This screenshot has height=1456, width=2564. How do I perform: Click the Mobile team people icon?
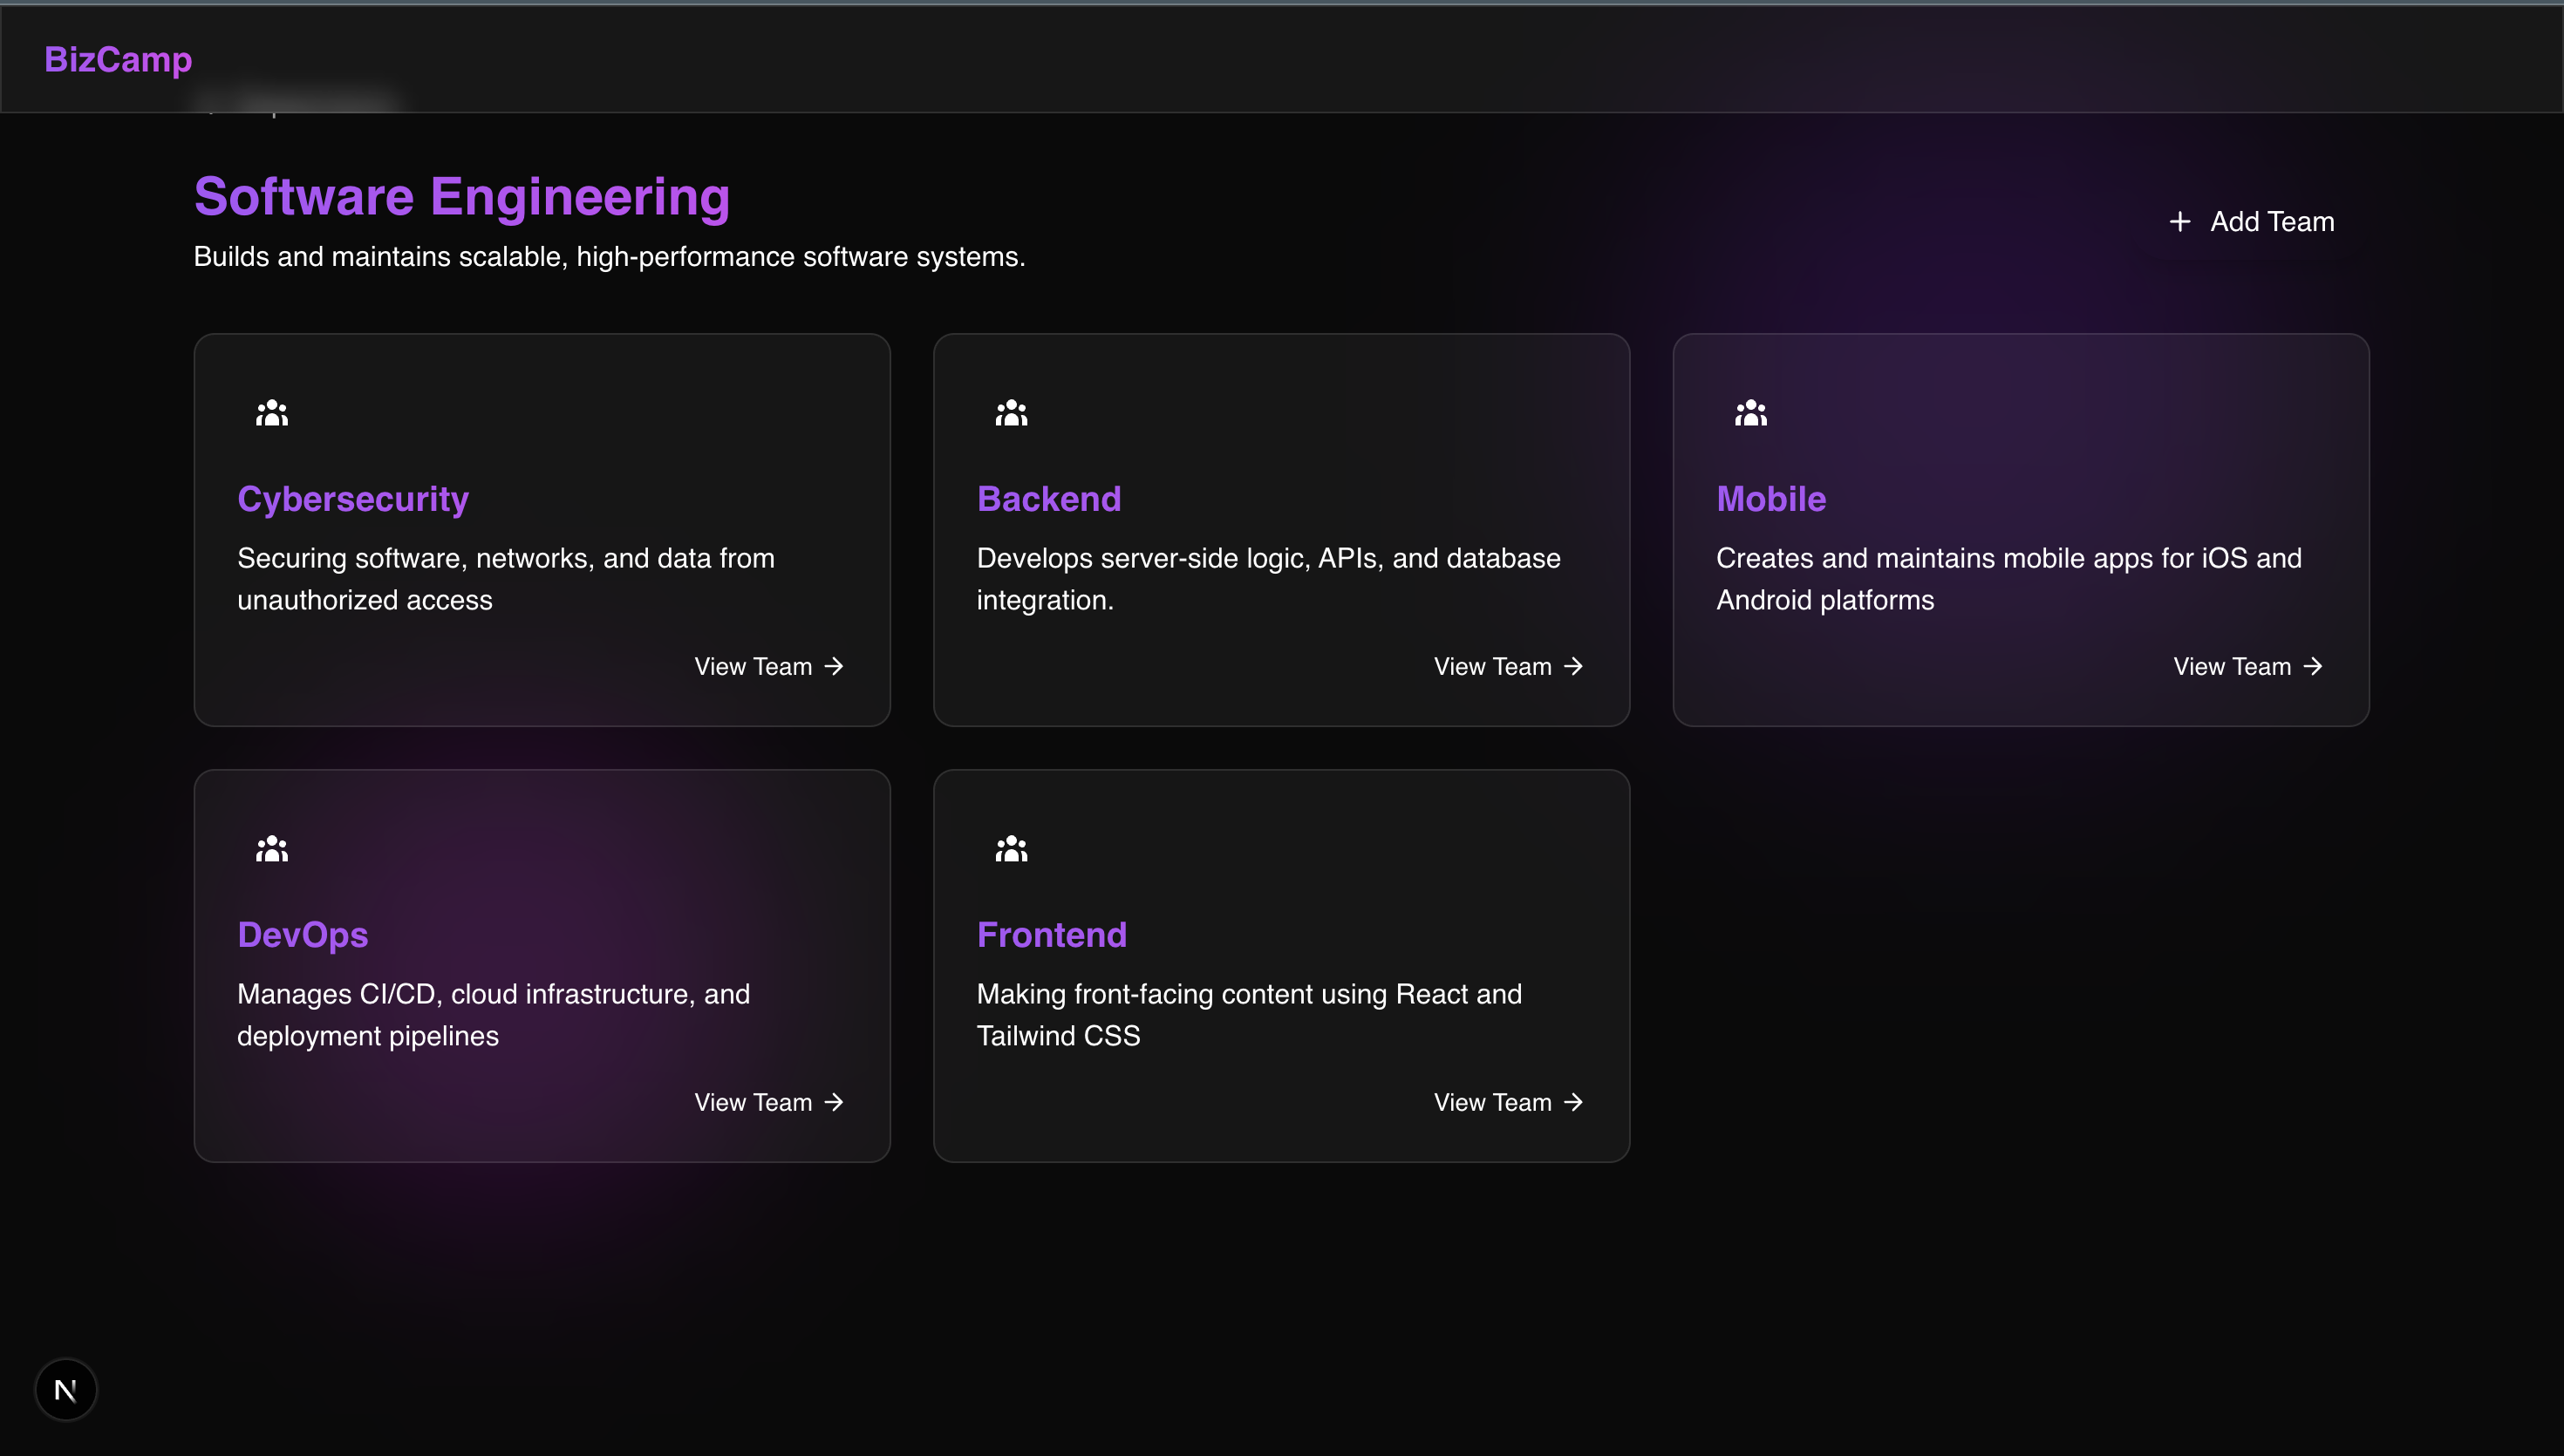(x=1750, y=413)
